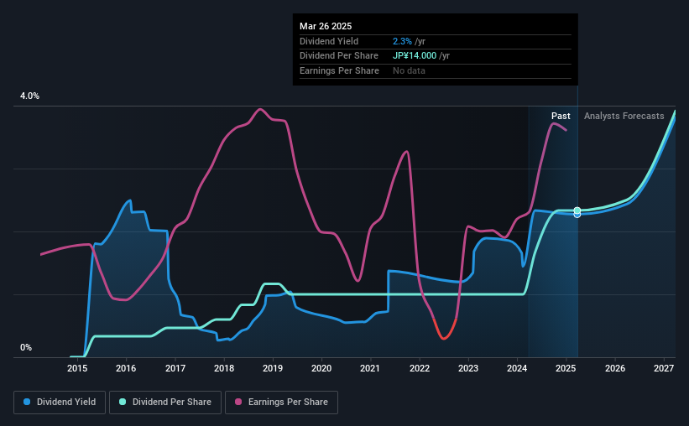Toggle the Dividend Yield legend button

[x=60, y=403]
